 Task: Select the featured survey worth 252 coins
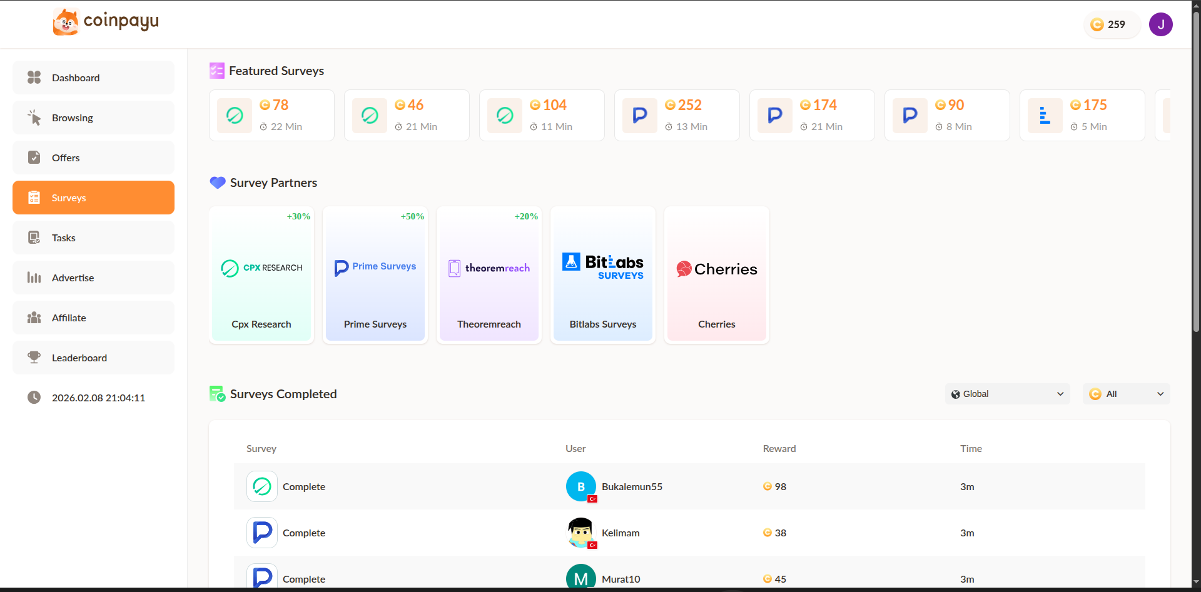point(677,115)
